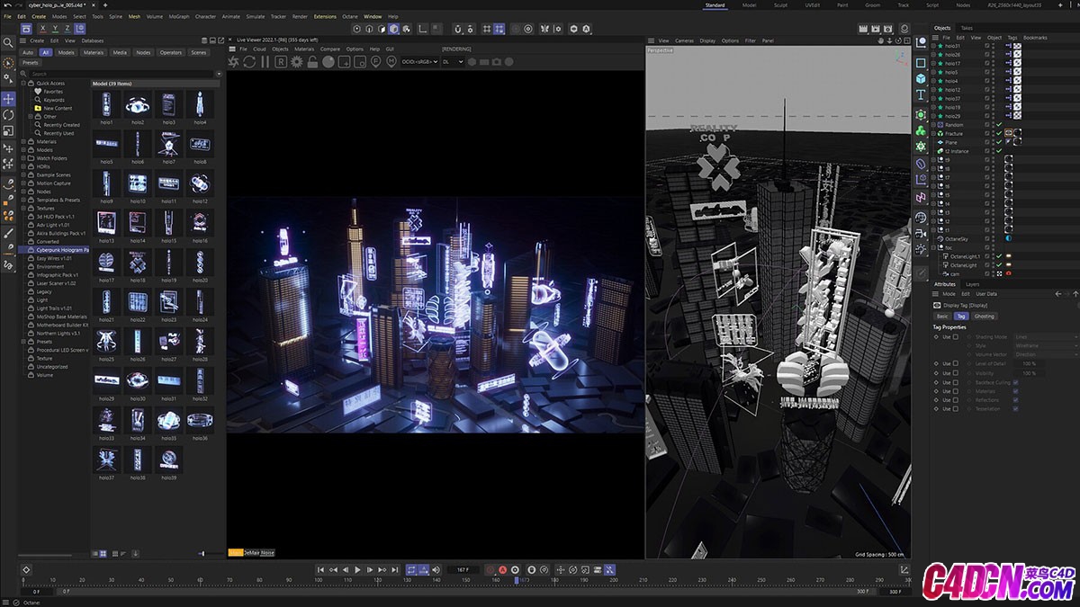Open the OCIO sRGB color space dropdown
This screenshot has width=1080, height=607.
(x=419, y=61)
